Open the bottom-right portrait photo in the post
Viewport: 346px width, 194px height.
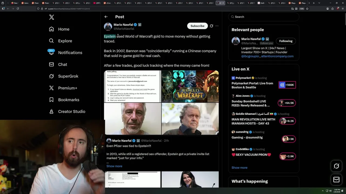pos(190,119)
